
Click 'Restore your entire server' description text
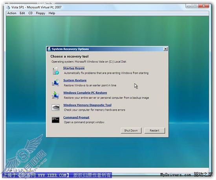(106, 98)
